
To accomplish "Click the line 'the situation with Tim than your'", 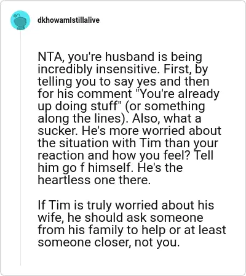I will [x=128, y=144].
